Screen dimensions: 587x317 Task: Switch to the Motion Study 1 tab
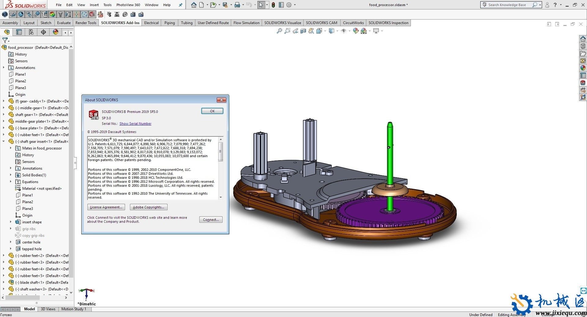coord(74,309)
